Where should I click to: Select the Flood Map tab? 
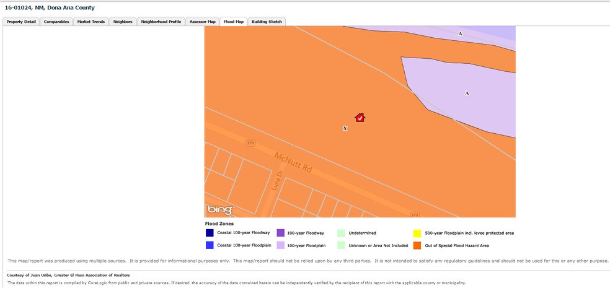point(234,22)
